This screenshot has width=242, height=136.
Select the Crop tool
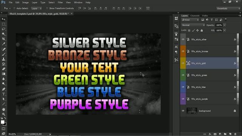point(3,39)
